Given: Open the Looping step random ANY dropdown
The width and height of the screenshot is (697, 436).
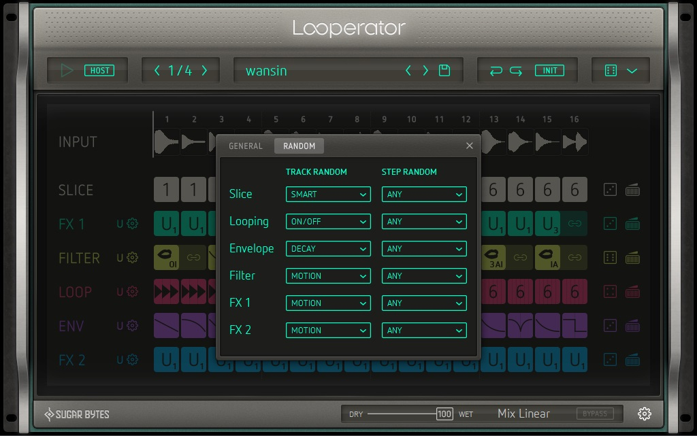Looking at the screenshot, I should [424, 222].
